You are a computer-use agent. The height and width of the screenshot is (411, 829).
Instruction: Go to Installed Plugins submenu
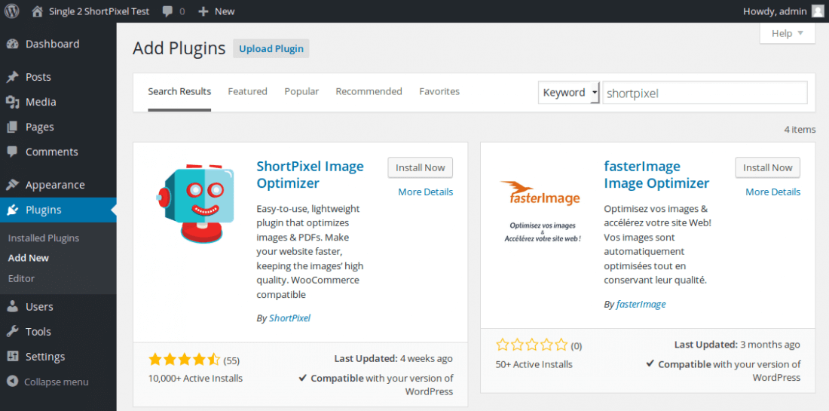pos(44,238)
